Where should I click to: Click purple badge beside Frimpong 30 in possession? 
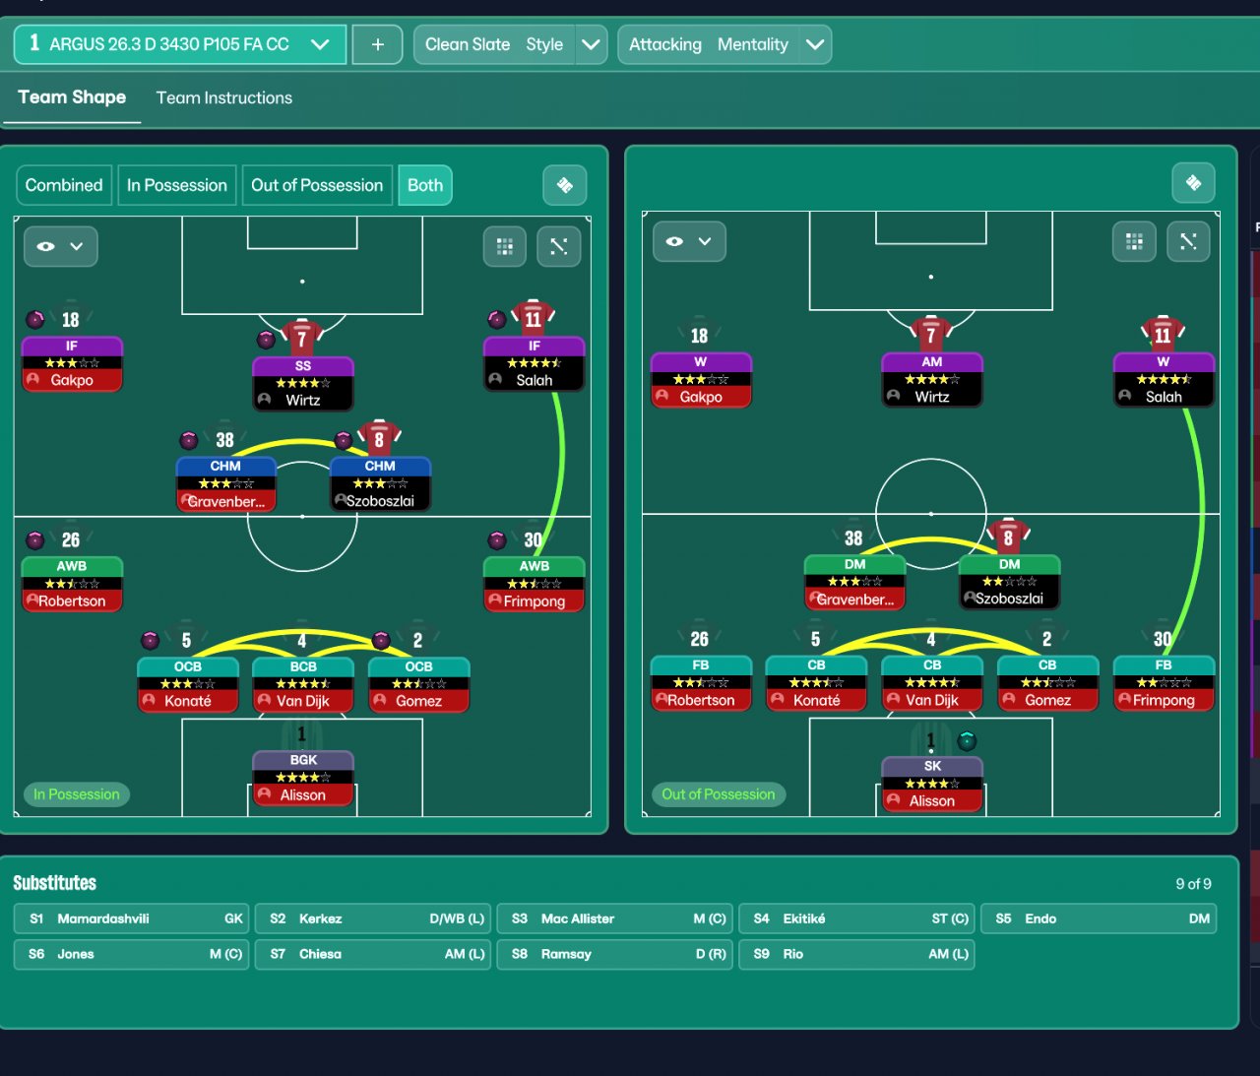(x=497, y=539)
